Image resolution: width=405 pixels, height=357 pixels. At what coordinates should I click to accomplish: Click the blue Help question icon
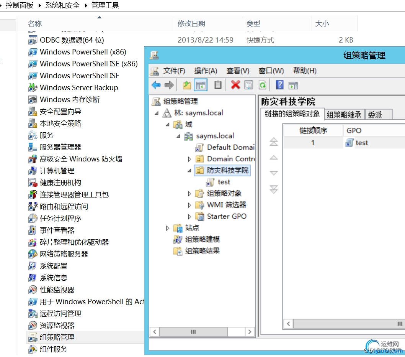[279, 85]
